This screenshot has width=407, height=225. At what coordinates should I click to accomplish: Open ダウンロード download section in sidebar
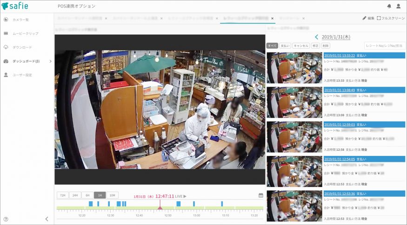coord(22,47)
